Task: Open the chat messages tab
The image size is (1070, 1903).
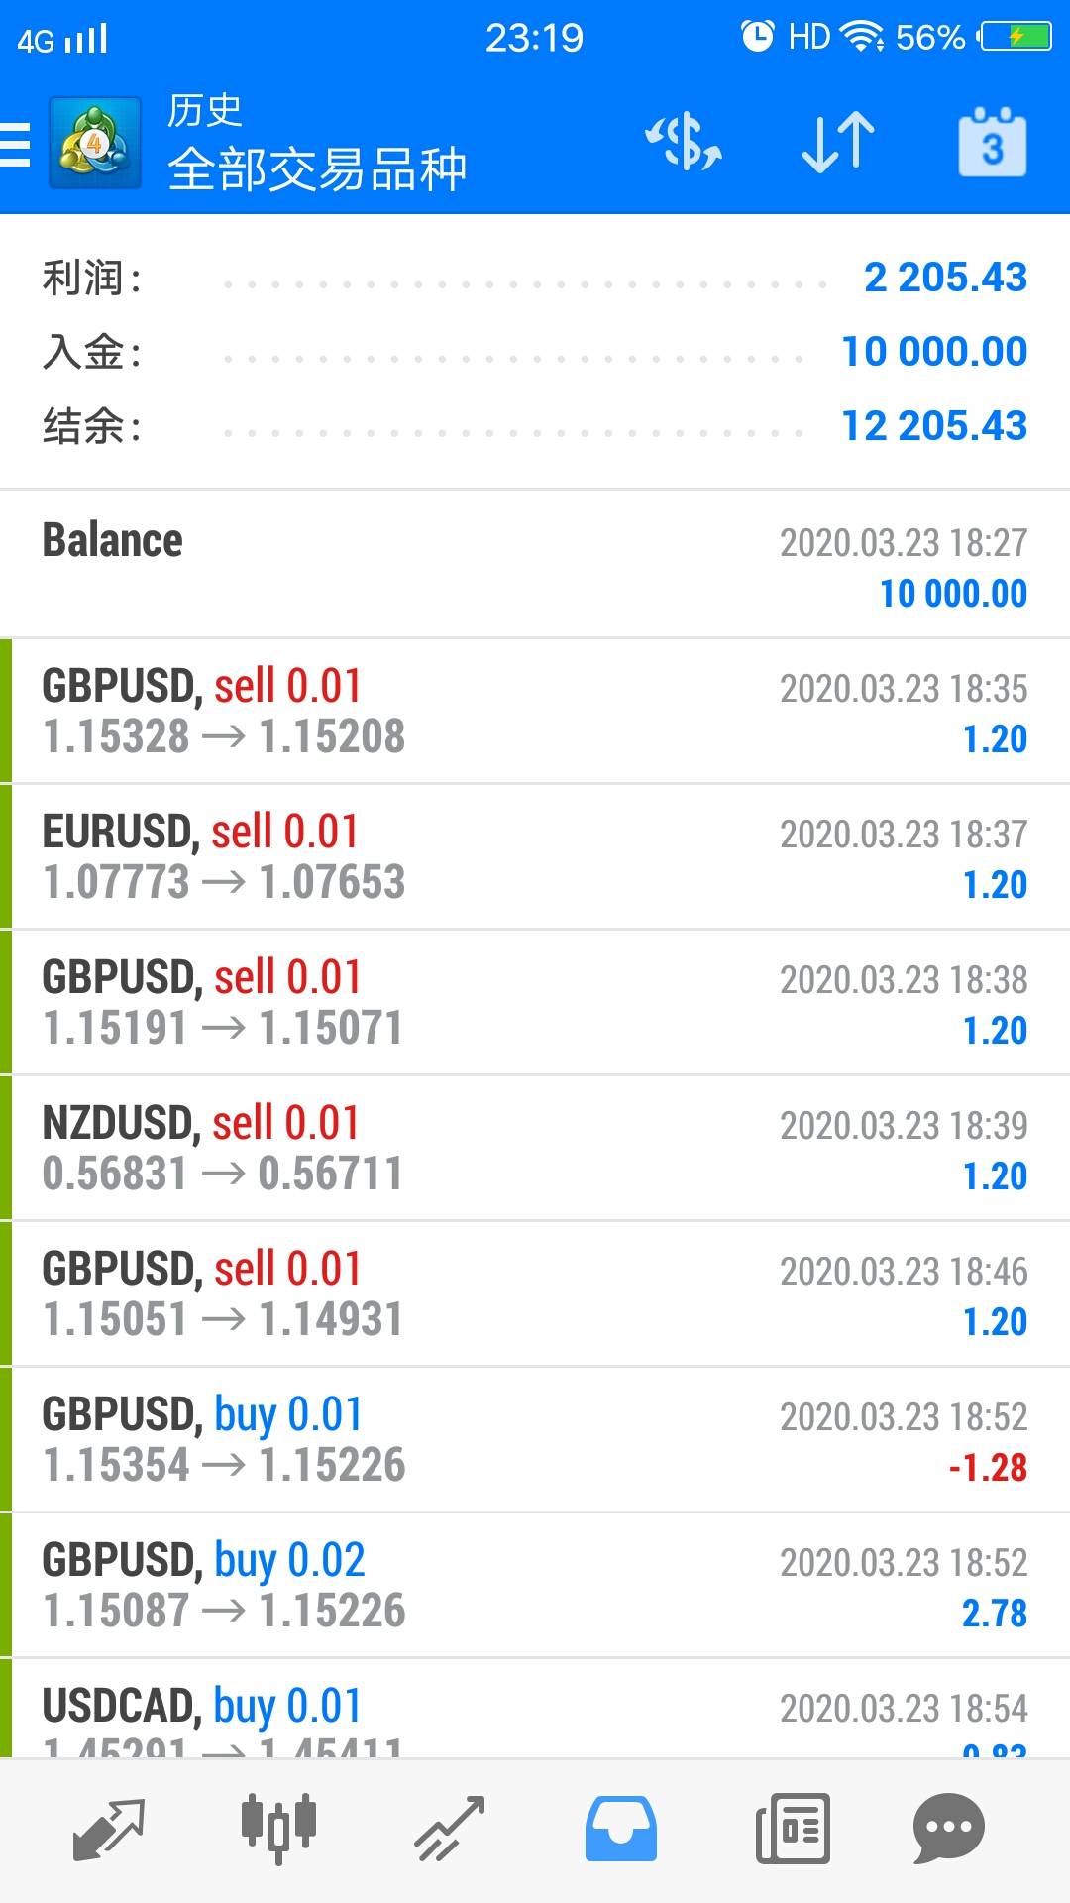Action: coord(948,1828)
